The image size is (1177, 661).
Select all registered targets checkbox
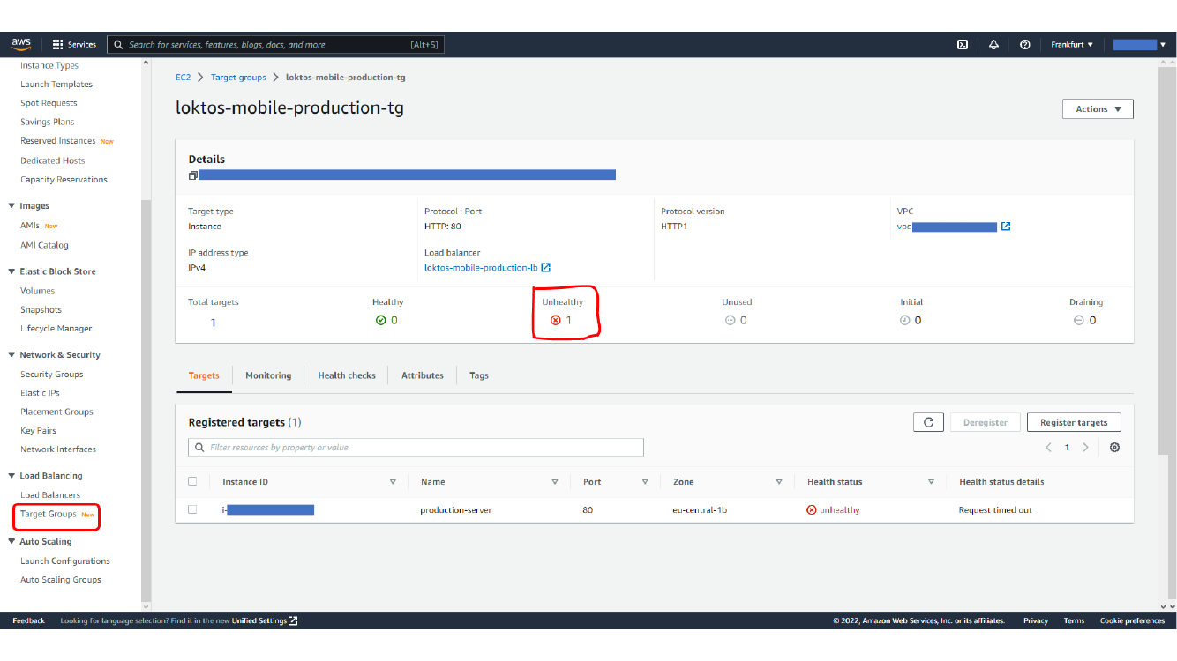(192, 481)
